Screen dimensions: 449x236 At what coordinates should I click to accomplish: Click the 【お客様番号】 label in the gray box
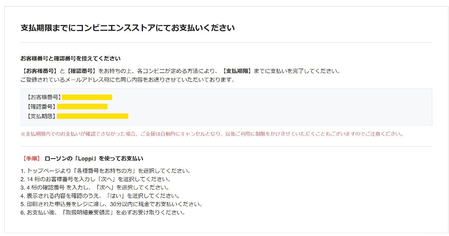point(44,97)
